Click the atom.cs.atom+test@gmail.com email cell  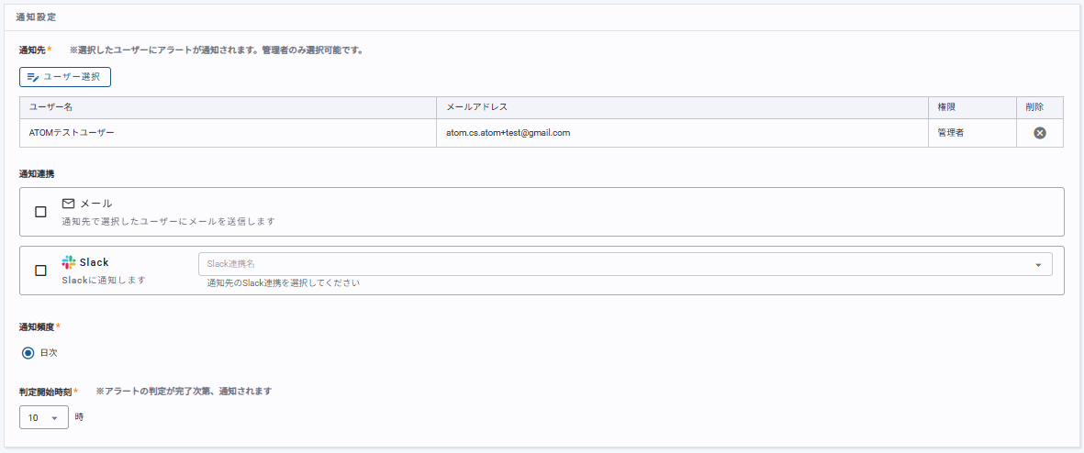point(508,133)
